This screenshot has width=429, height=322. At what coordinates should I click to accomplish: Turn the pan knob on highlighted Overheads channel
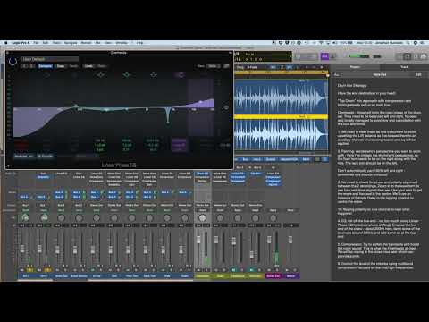(x=202, y=218)
